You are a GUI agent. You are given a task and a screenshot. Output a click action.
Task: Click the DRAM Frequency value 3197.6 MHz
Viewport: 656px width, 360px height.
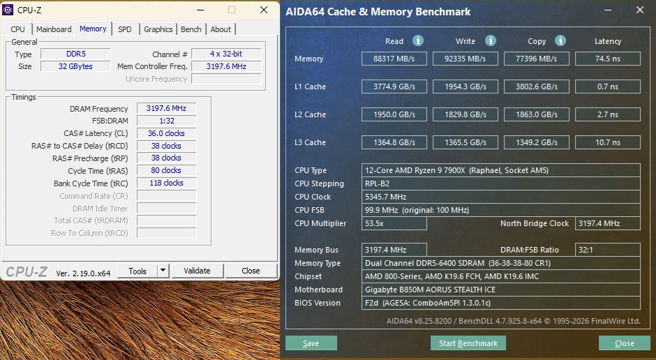coord(167,108)
